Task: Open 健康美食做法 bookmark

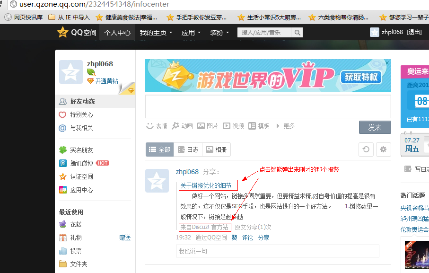Action: tap(126, 17)
